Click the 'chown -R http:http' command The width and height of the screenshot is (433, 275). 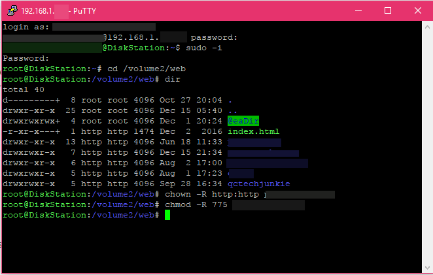pos(212,195)
